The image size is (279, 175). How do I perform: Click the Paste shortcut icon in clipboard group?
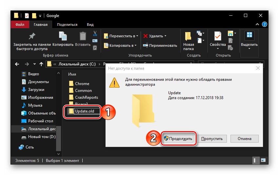(x=95, y=48)
